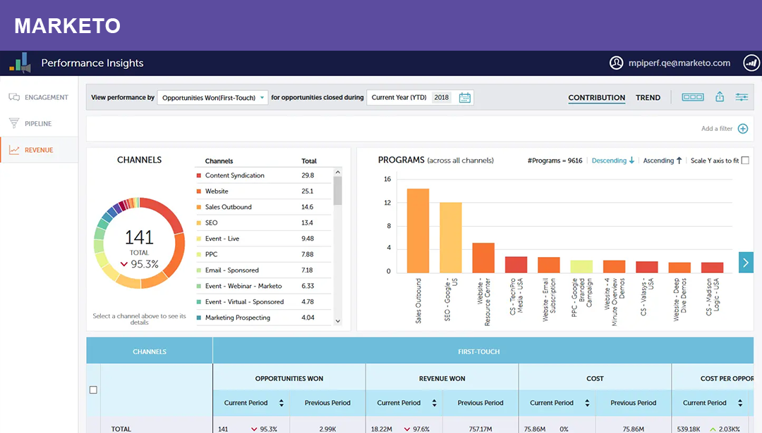
Task: Sort Opportunities Won Current Period column
Action: click(282, 403)
